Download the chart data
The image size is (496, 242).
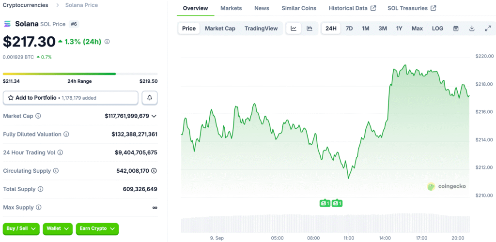(472, 29)
